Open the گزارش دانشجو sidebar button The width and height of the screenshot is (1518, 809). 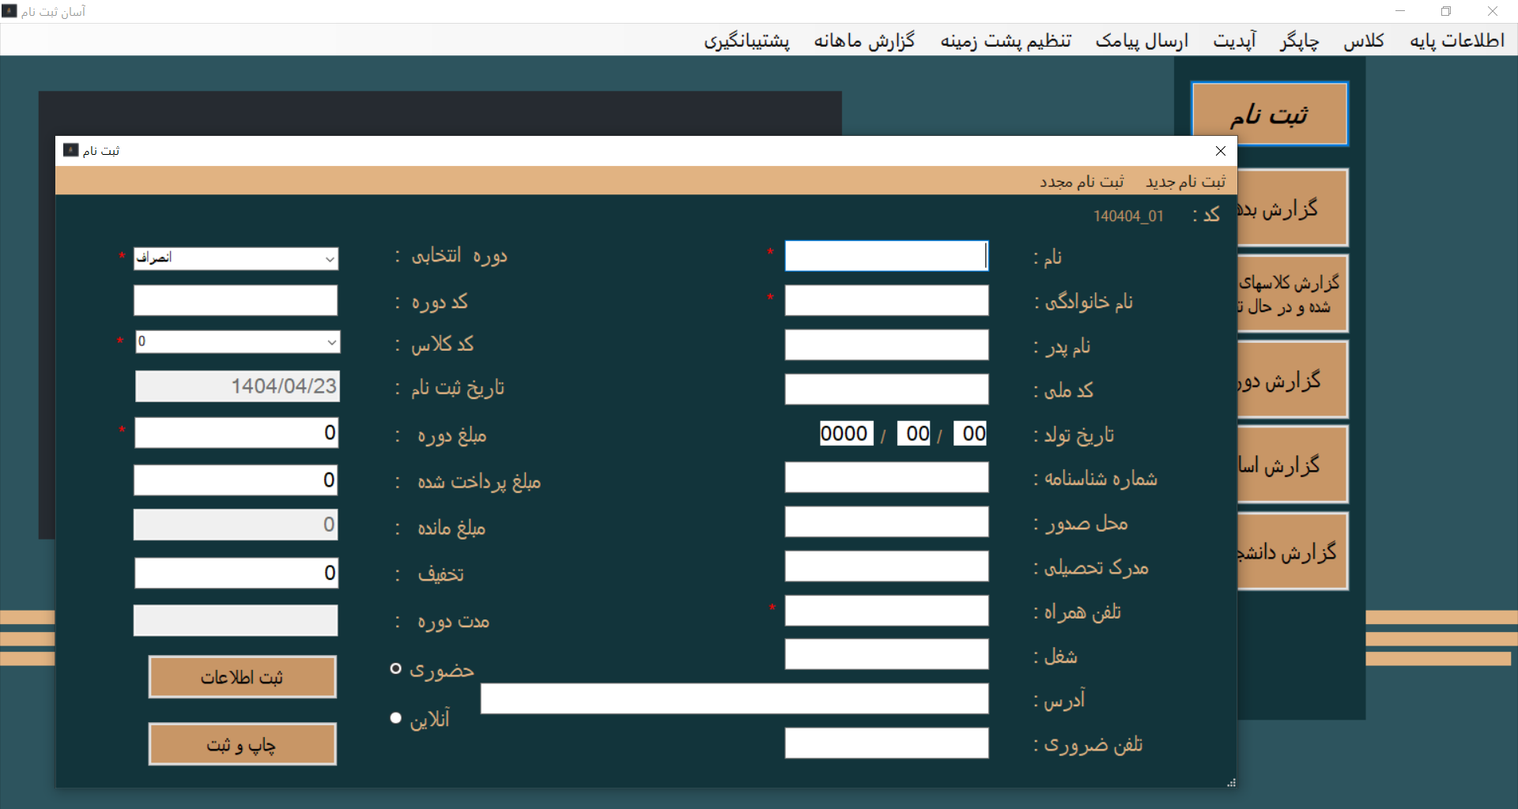pos(1293,551)
